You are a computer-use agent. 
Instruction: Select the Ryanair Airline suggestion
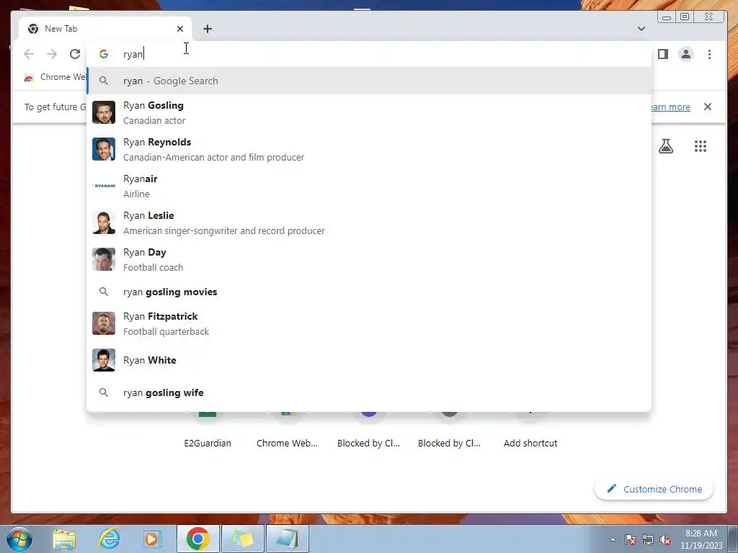pyautogui.click(x=369, y=186)
